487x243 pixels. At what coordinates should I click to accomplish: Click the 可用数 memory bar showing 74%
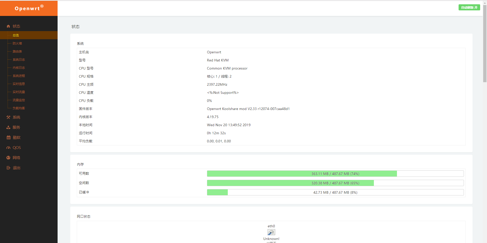point(335,174)
